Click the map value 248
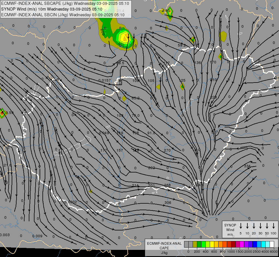Screen dimensions: 279x257 click(x=200, y=185)
